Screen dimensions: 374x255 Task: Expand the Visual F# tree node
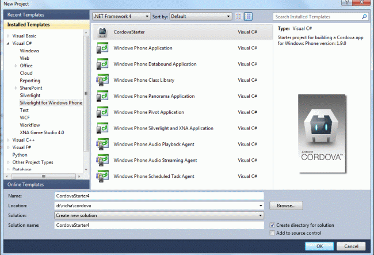[9, 147]
